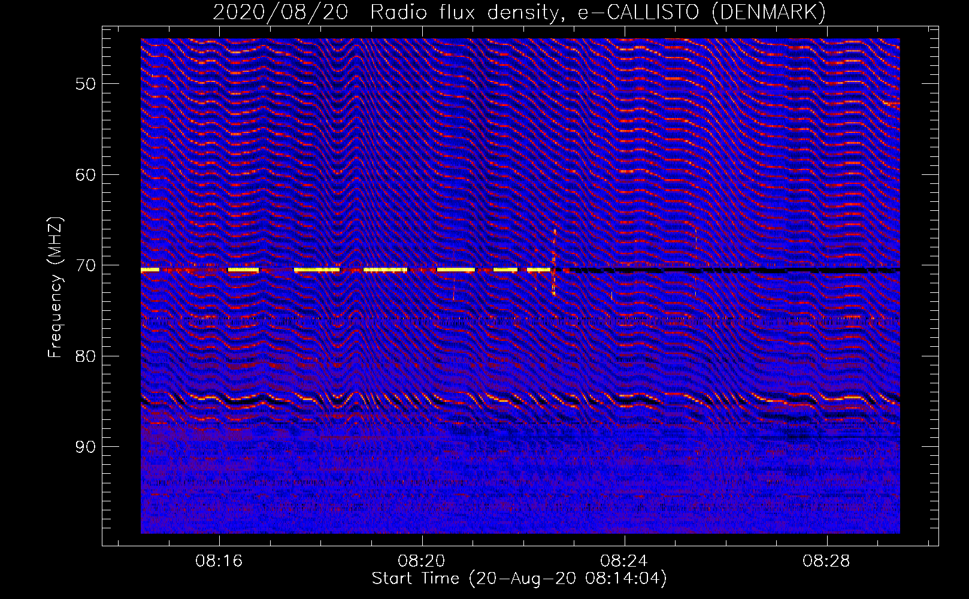Click the first yellow segment of the 70 MHz line
Viewport: 969px width, 599px height.
(150, 270)
